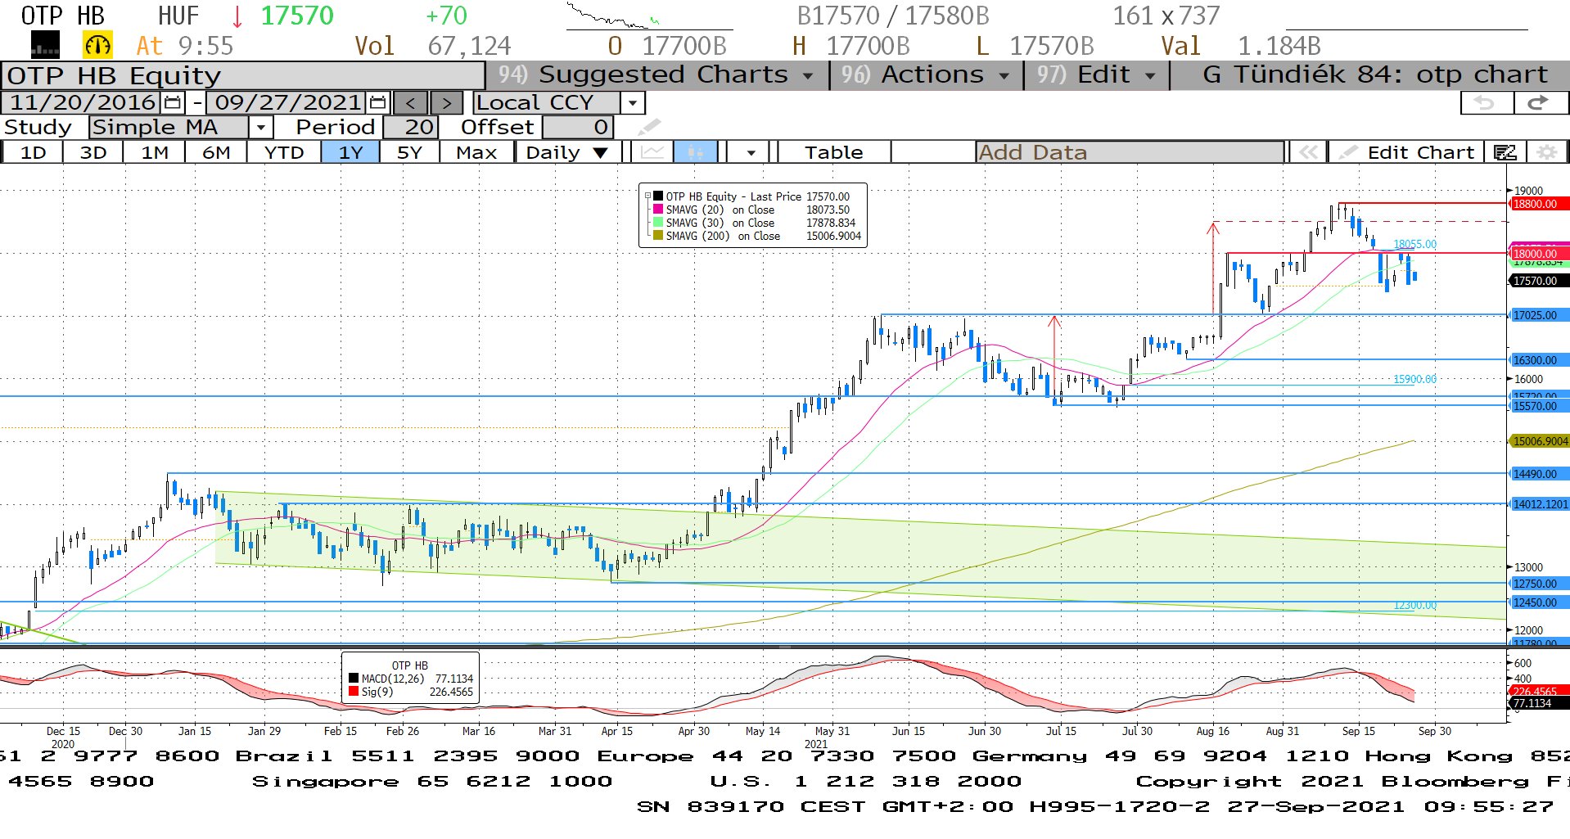Screen dimensions: 1570x839
Task: Click the yellow gauge alert icon
Action: click(x=97, y=45)
